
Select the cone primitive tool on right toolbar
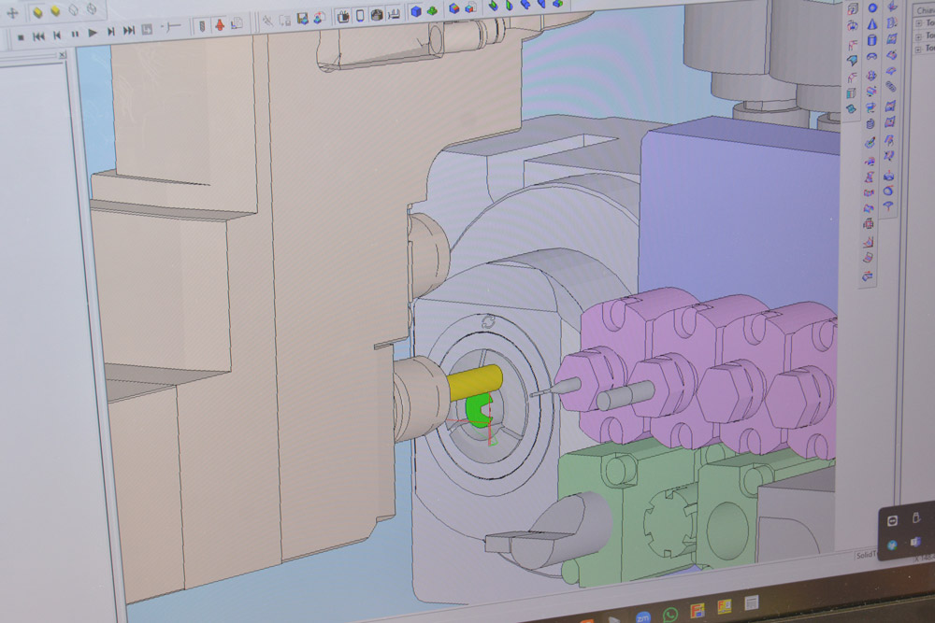coord(872,25)
